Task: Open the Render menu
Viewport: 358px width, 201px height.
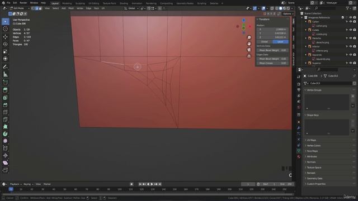Action: coord(23,3)
